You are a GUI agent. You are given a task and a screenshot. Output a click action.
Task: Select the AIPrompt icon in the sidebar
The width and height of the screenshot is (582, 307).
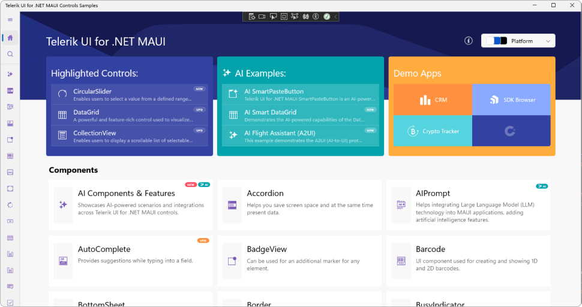pos(10,107)
